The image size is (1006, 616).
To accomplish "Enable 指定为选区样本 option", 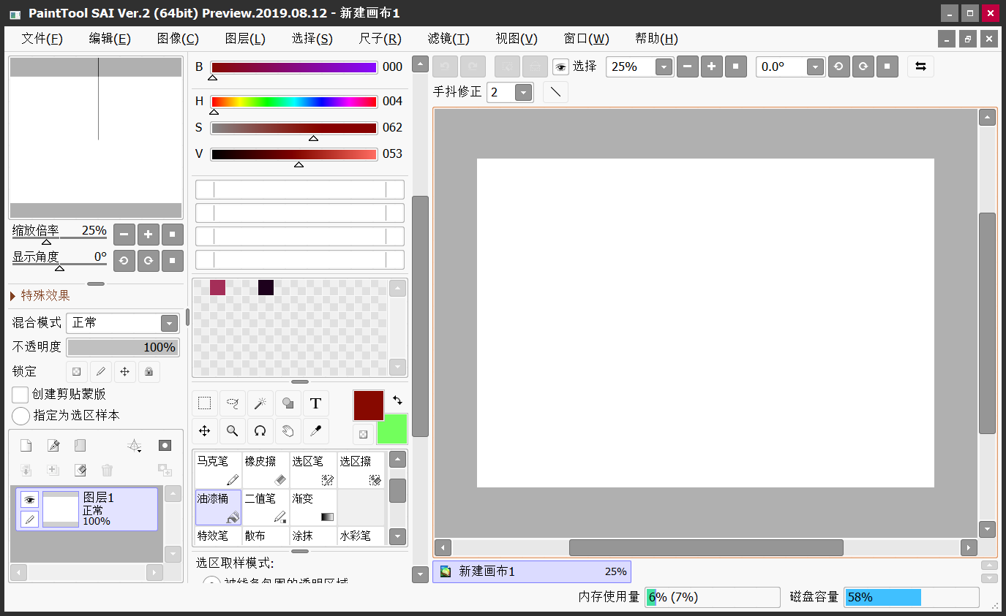I will point(21,416).
